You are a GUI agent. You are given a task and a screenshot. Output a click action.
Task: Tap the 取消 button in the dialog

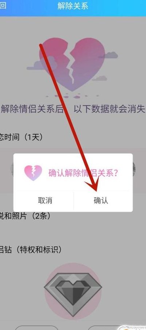45,201
